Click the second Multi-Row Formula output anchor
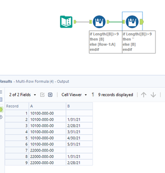Screen dimensions: 165x173 [x=142, y=22]
